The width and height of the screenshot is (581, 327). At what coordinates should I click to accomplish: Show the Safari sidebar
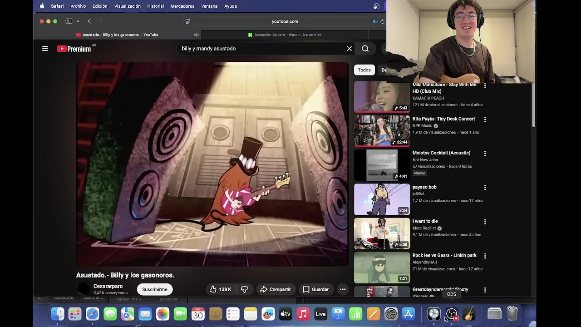pos(69,21)
